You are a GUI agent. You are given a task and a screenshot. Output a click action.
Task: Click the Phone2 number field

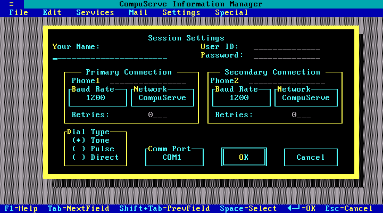pos(287,81)
